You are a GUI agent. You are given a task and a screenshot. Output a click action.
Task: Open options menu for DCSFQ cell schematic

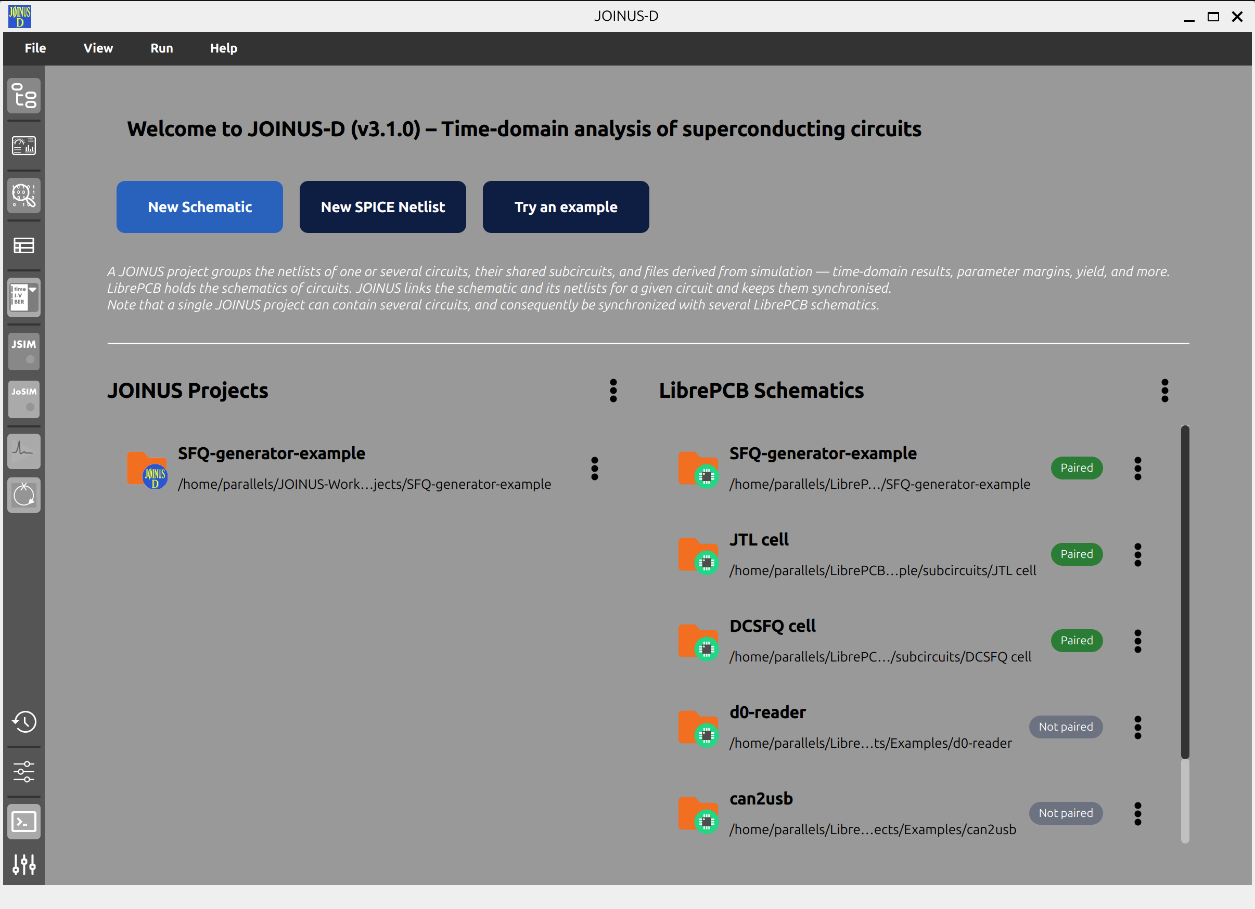point(1138,641)
